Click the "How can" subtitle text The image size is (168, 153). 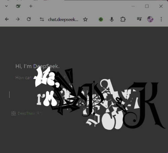(24, 78)
